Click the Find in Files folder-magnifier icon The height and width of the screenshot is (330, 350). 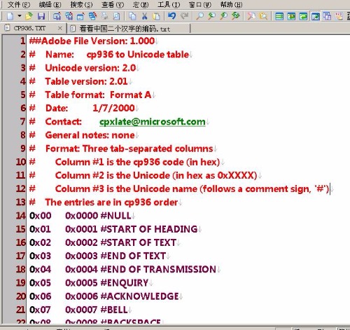click(263, 16)
